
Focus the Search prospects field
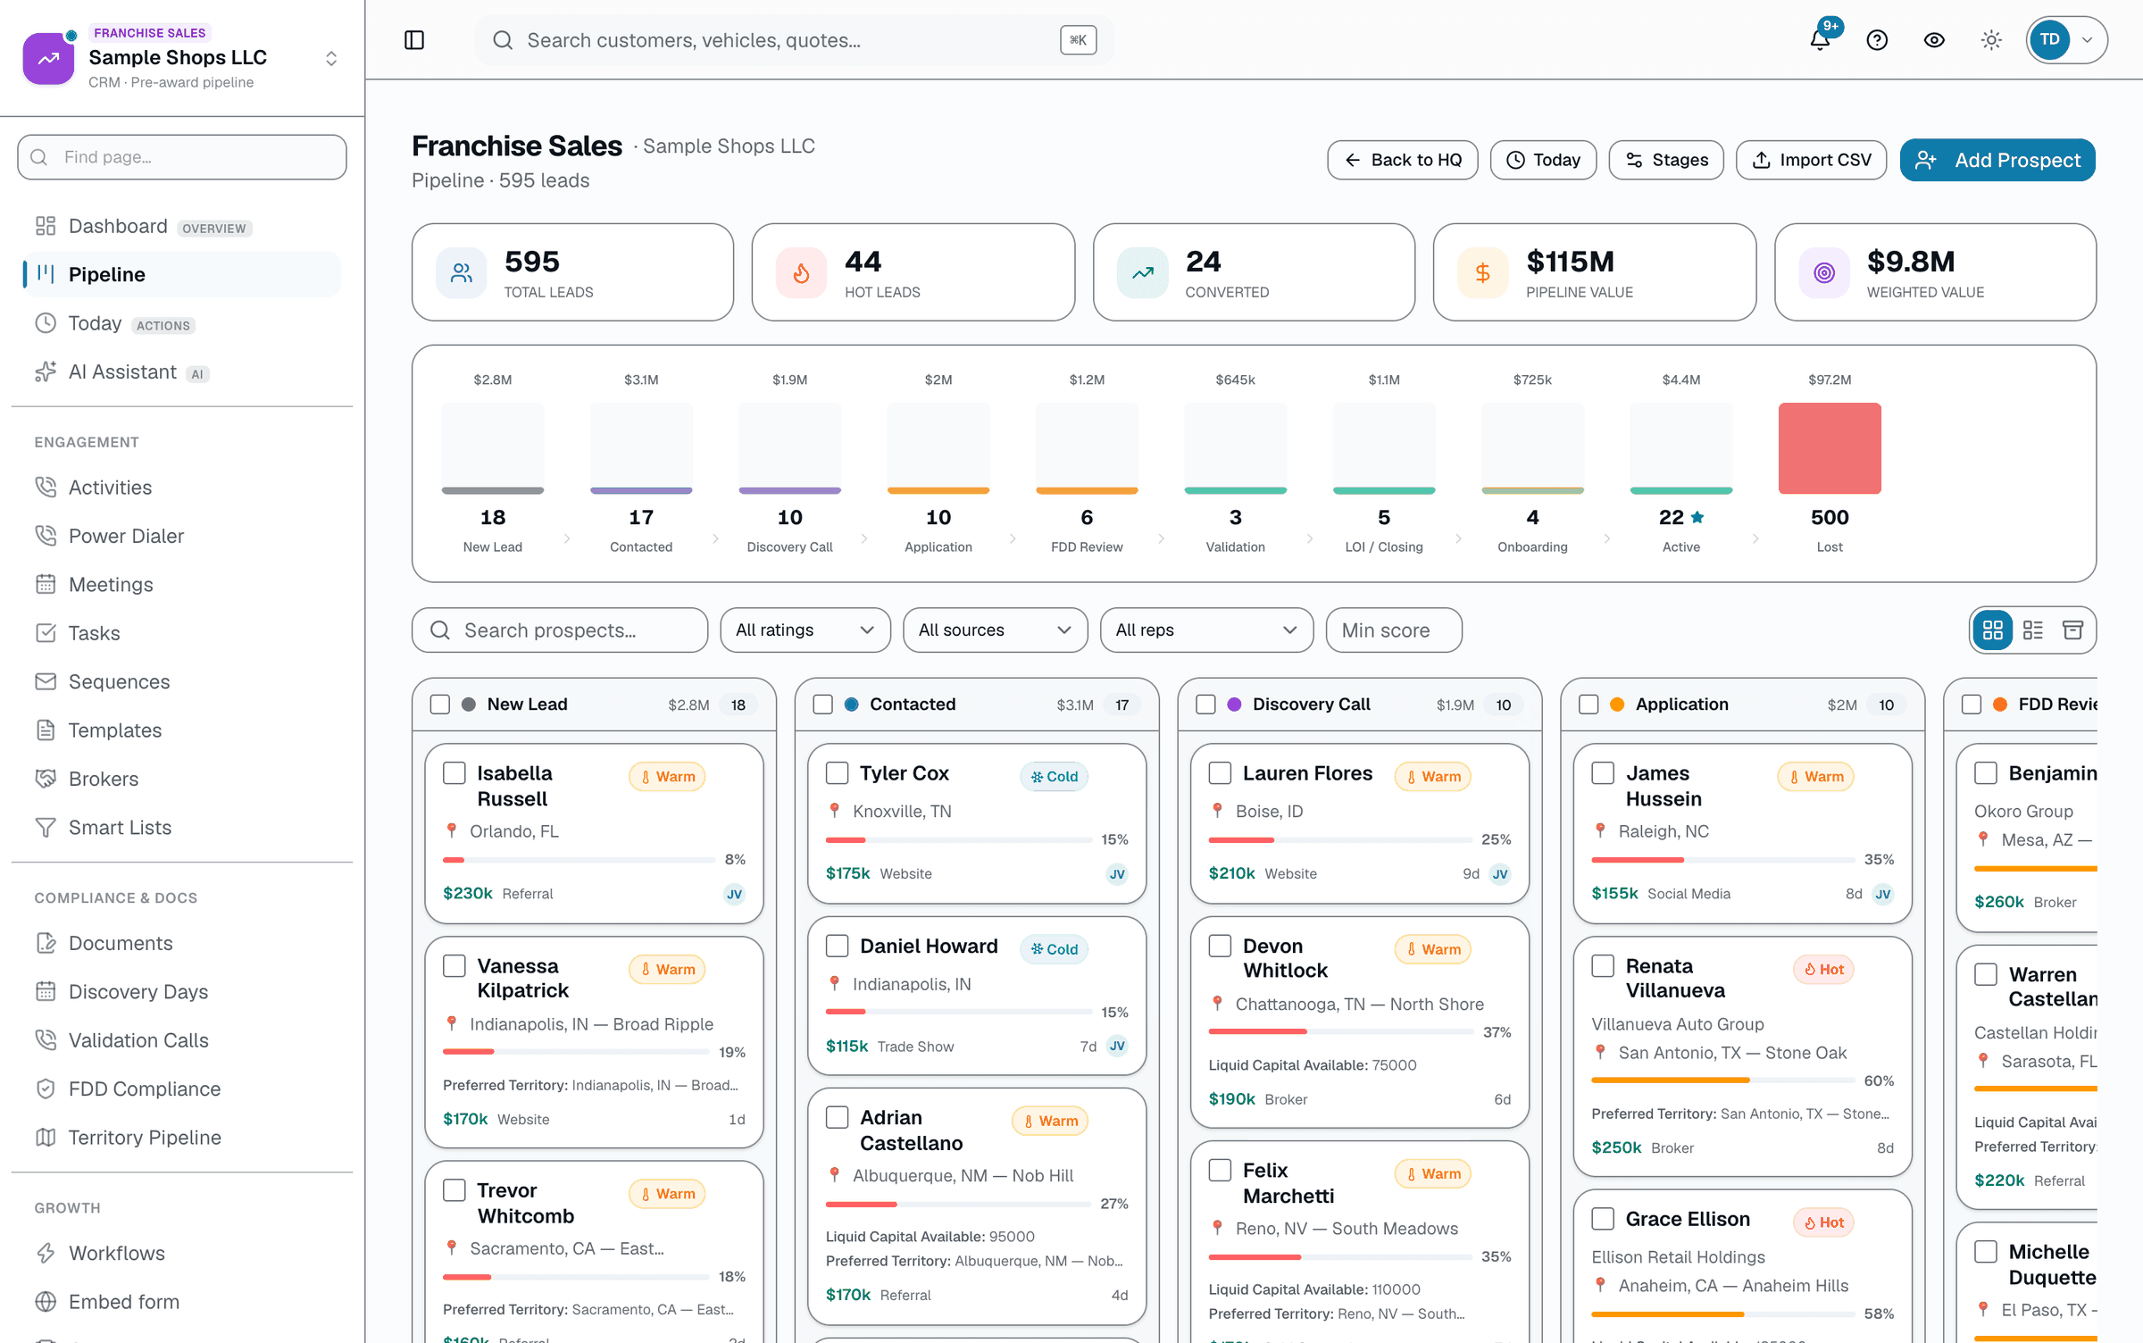point(560,630)
